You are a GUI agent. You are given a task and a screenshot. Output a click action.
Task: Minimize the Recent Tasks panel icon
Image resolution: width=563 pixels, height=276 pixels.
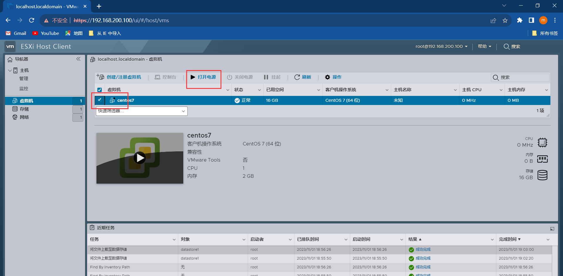click(x=552, y=229)
